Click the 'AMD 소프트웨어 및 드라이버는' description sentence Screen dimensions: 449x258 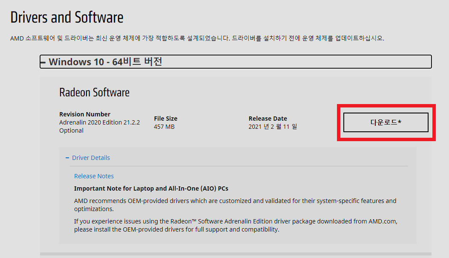click(197, 38)
